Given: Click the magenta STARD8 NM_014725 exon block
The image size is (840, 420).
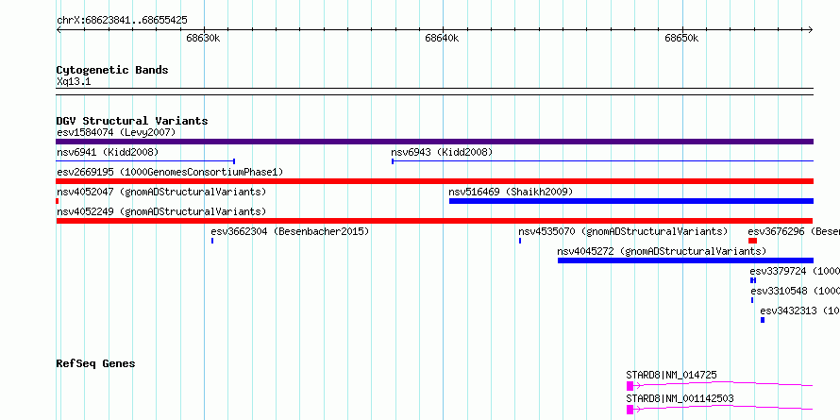Looking at the screenshot, I should (x=630, y=386).
